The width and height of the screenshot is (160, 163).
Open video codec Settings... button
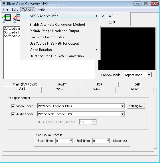[x=136, y=106]
